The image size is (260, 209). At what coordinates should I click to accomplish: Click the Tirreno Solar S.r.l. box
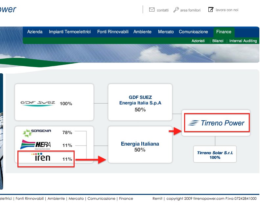[215, 155]
